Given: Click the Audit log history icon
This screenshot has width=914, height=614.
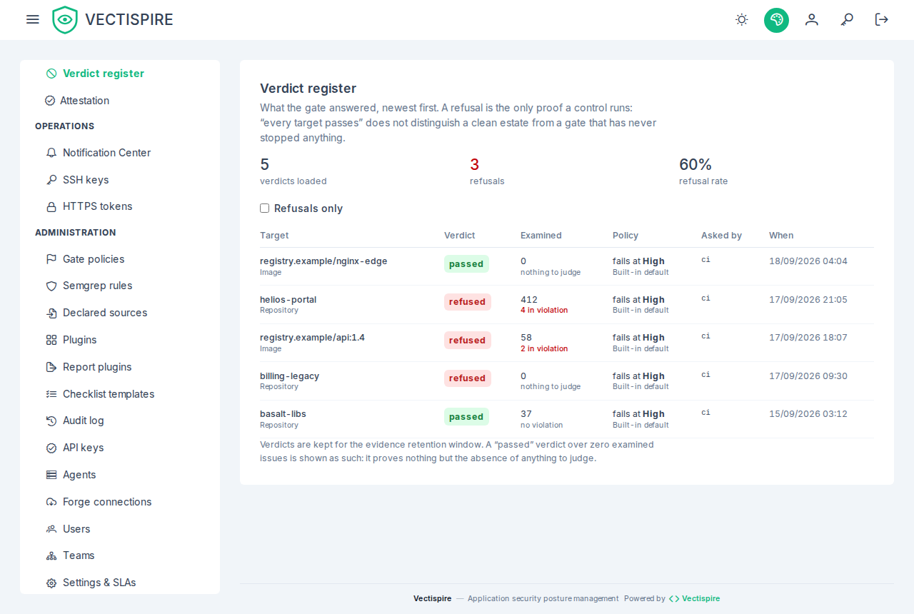Looking at the screenshot, I should coord(51,421).
